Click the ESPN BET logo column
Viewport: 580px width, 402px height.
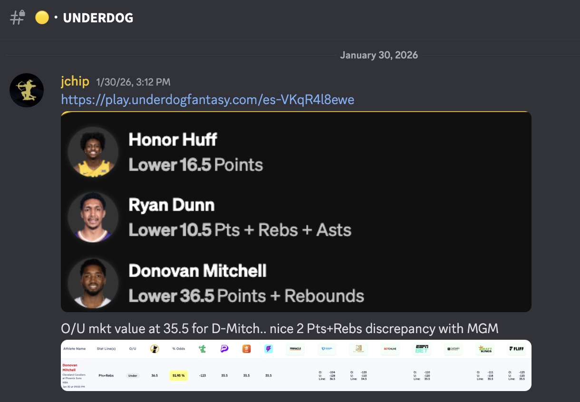click(422, 349)
